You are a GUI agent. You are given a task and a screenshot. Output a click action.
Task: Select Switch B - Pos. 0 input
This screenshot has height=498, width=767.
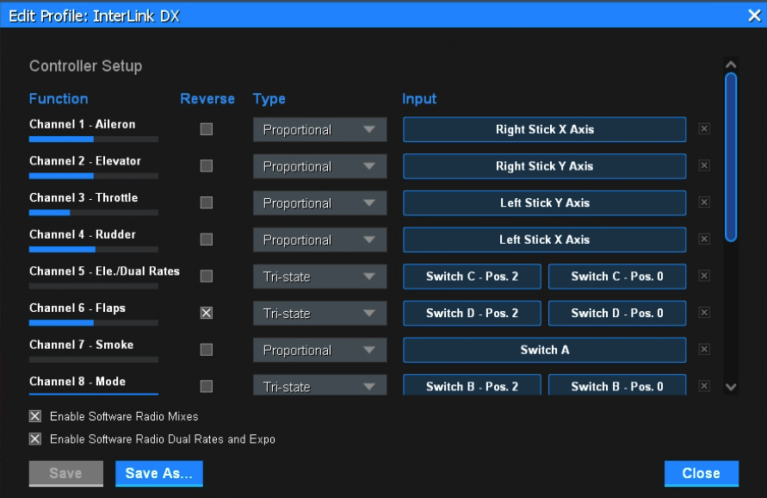617,385
